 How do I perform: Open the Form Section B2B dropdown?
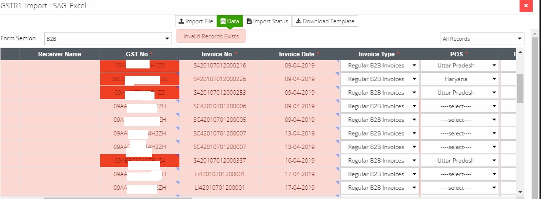[108, 39]
